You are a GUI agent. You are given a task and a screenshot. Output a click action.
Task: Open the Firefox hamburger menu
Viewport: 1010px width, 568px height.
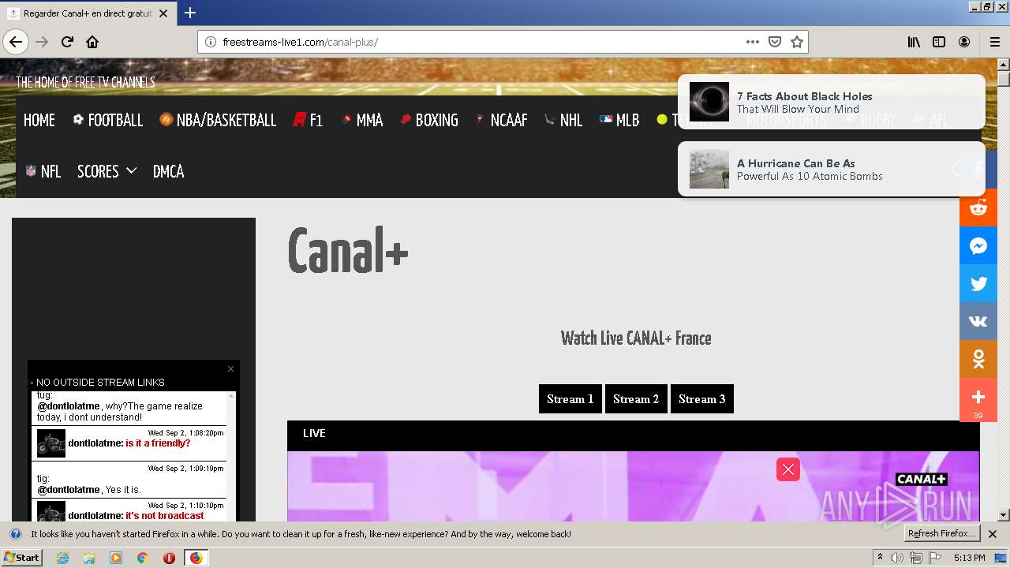tap(994, 42)
